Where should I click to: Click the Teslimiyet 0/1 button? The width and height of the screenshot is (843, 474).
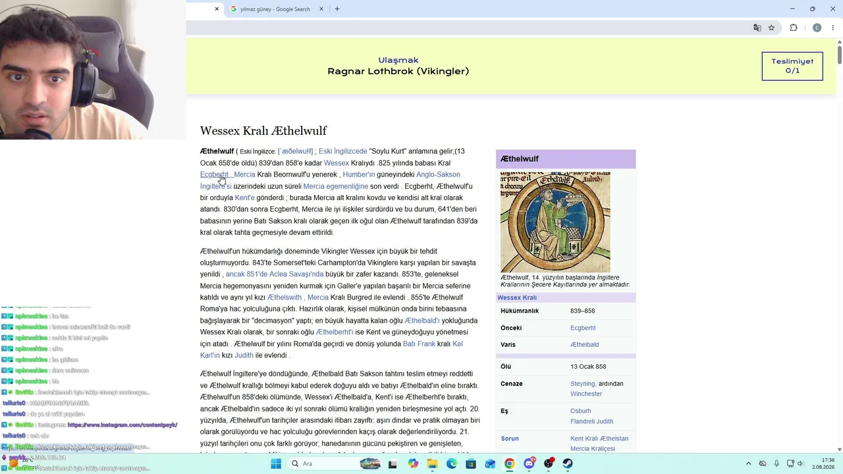click(792, 66)
